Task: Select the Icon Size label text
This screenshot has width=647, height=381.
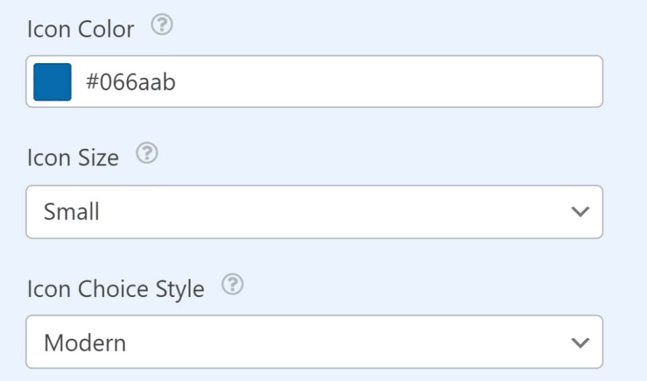Action: [72, 158]
